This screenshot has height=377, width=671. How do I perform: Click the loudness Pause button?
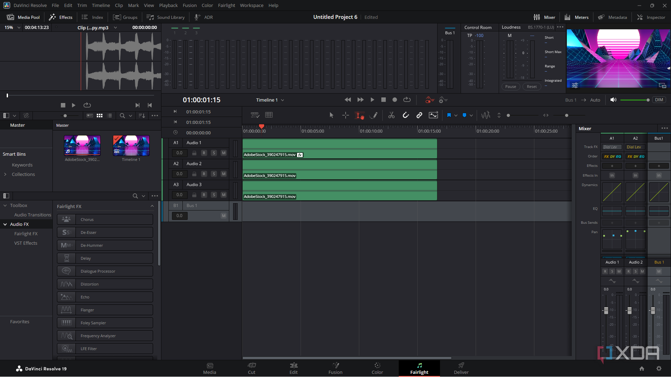coord(511,87)
